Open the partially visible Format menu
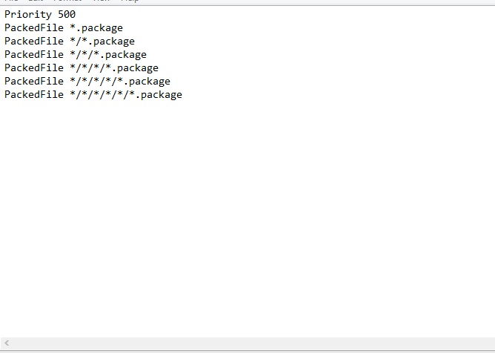Viewport: 495px width, 353px height. [67, 1]
